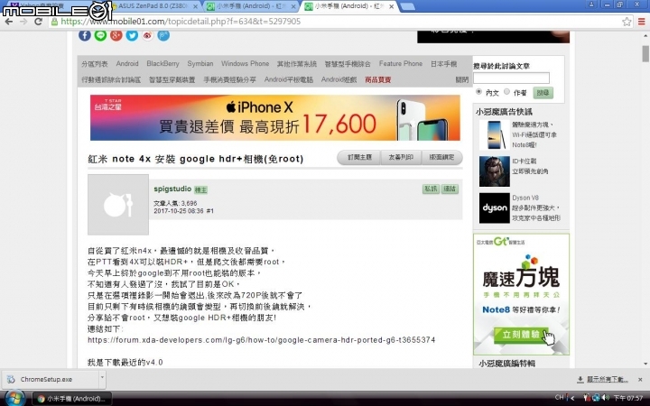Click spigstudio's avatar image
The image size is (650, 406).
click(x=118, y=205)
